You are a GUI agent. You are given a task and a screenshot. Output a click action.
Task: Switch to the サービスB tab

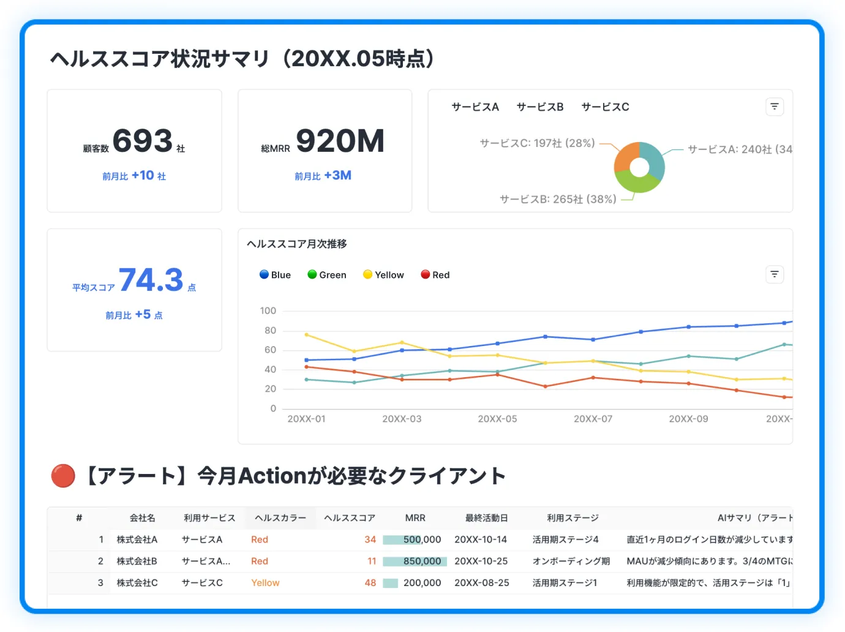click(539, 107)
